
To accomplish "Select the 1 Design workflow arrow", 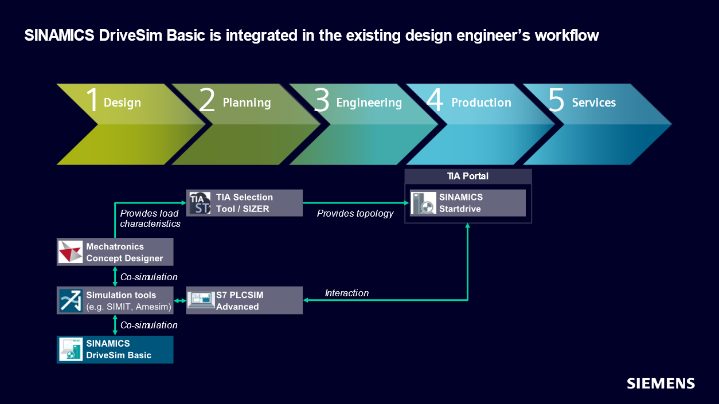I will click(129, 124).
